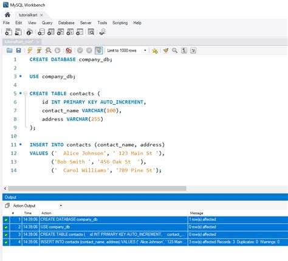Click the 'Carol Williams' values line
Image resolution: width=288 pixels, height=261 pixels.
(x=106, y=170)
